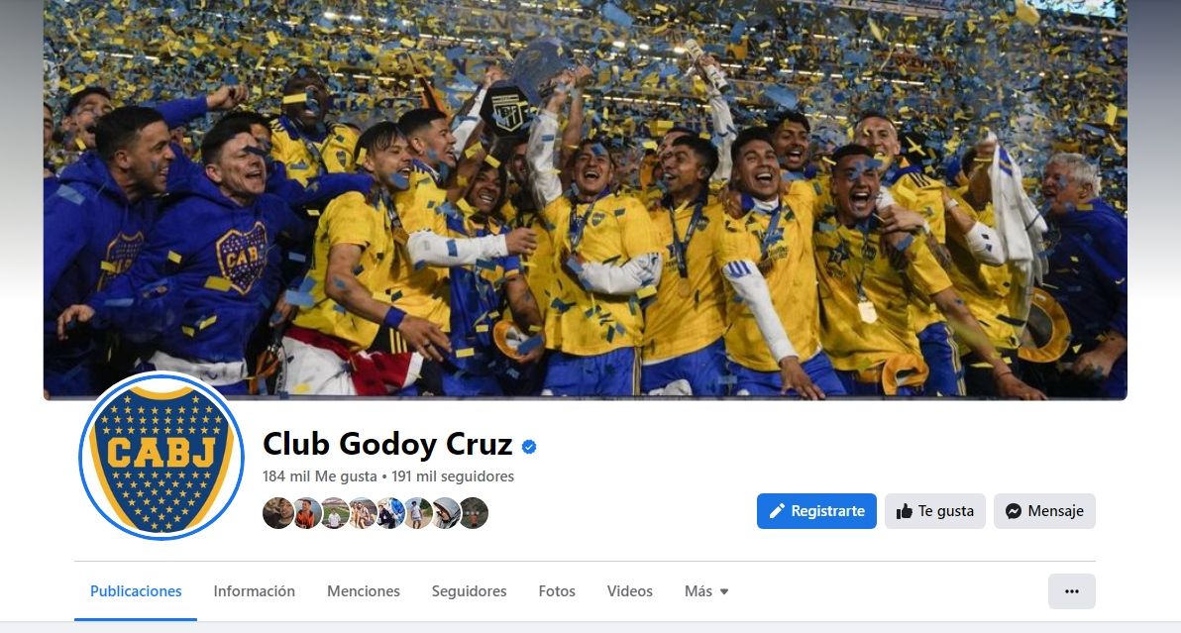The width and height of the screenshot is (1181, 633).
Task: Click the first follower avatar
Action: pyautogui.click(x=278, y=513)
